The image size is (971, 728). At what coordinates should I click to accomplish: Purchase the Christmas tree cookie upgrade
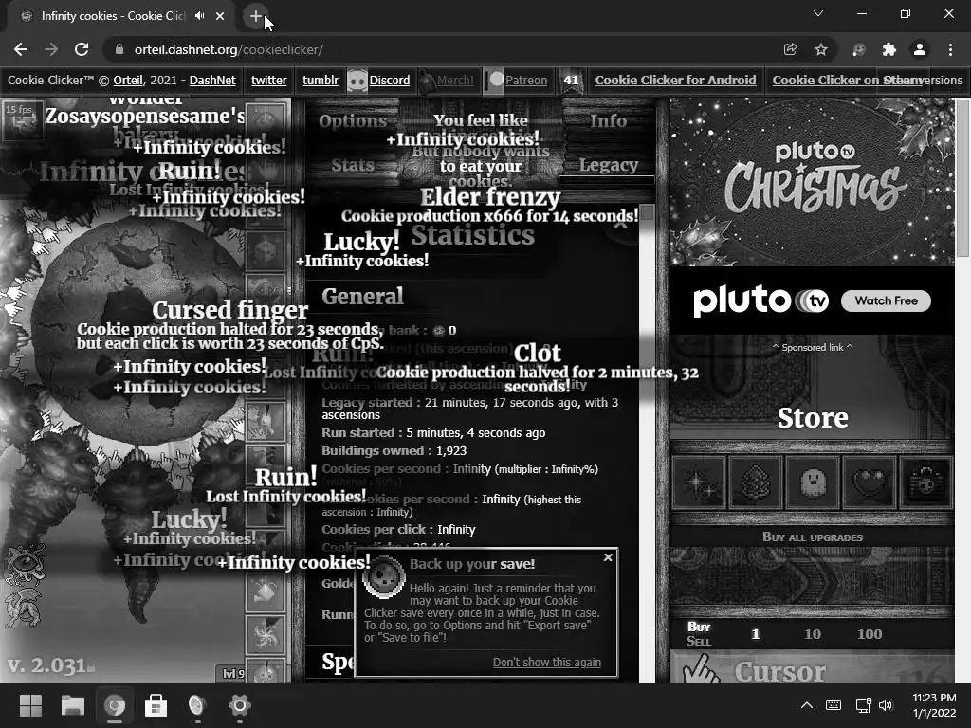point(756,482)
